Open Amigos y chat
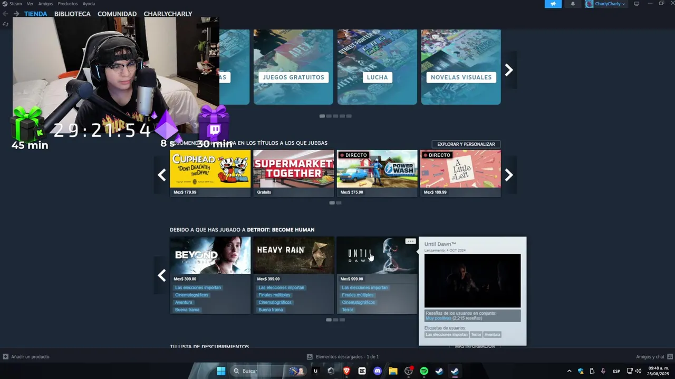 650,357
